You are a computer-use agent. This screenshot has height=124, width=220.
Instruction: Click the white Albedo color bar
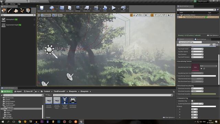pyautogui.click(x=203, y=106)
